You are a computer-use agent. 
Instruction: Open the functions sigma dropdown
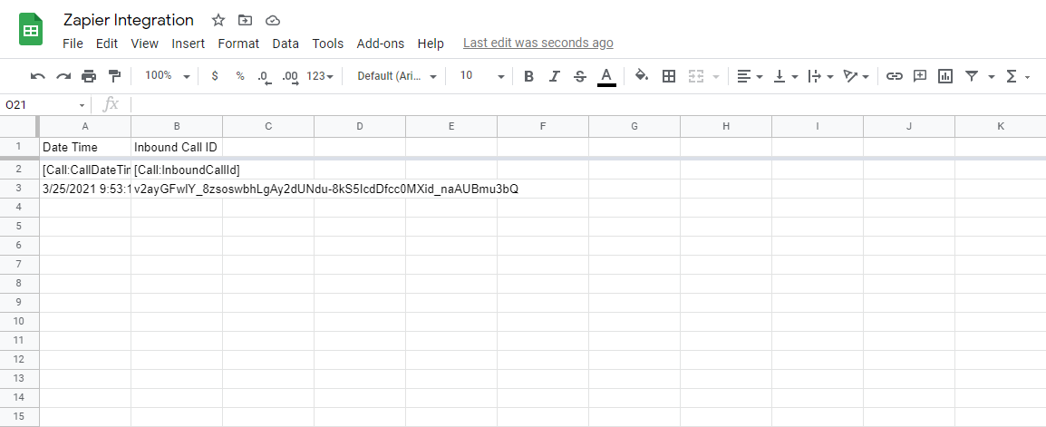pyautogui.click(x=1017, y=76)
